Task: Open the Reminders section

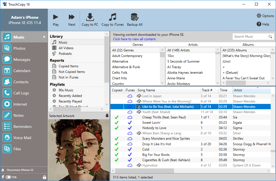Action: pos(24,127)
